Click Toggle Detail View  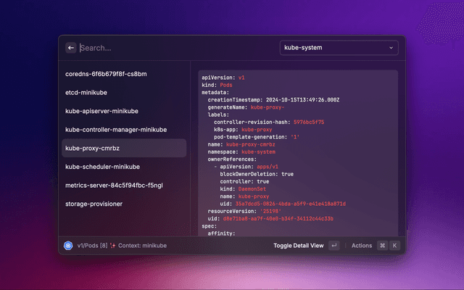298,246
